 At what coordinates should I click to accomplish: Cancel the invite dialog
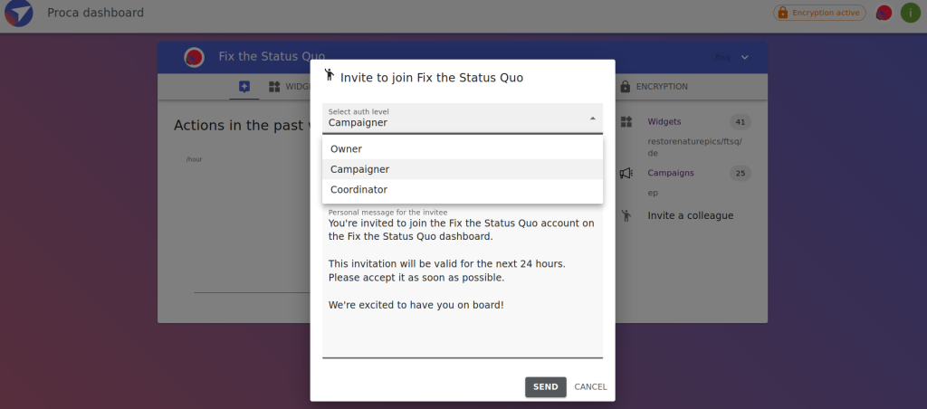coord(590,387)
